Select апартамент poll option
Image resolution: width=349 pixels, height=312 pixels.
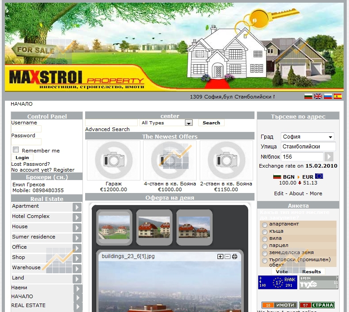pos(265,225)
